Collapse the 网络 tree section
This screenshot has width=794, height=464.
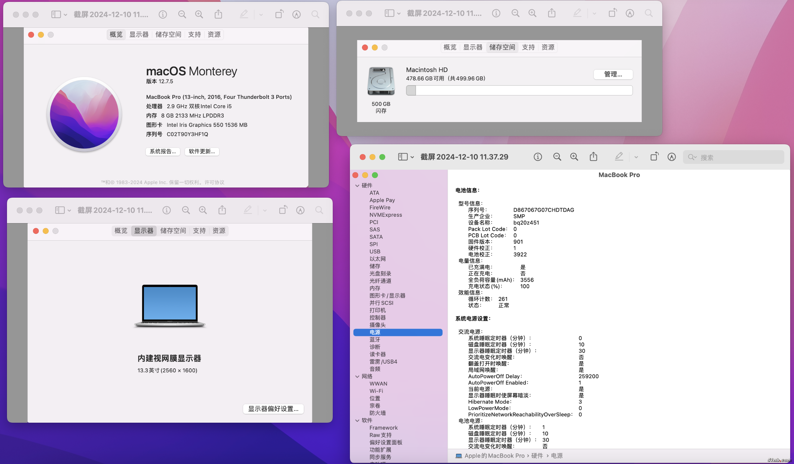tap(357, 377)
